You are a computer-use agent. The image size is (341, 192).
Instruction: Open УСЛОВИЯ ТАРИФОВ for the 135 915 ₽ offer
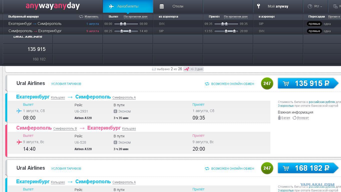click(x=66, y=84)
